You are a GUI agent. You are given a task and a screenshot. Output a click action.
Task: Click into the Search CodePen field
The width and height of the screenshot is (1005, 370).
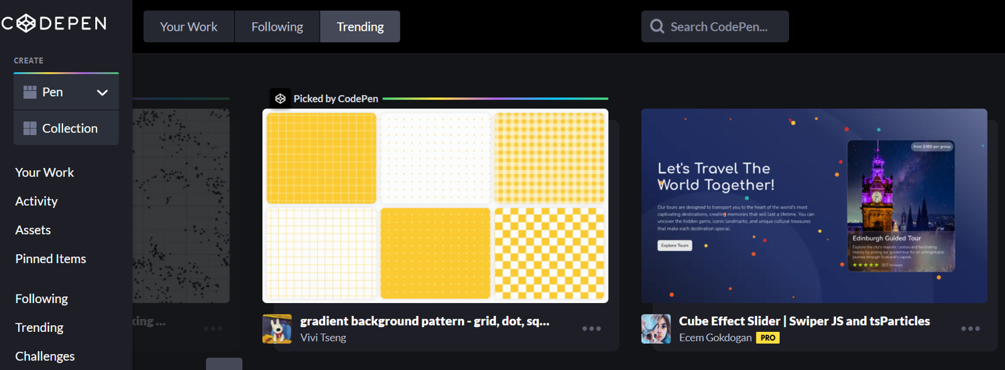click(721, 27)
